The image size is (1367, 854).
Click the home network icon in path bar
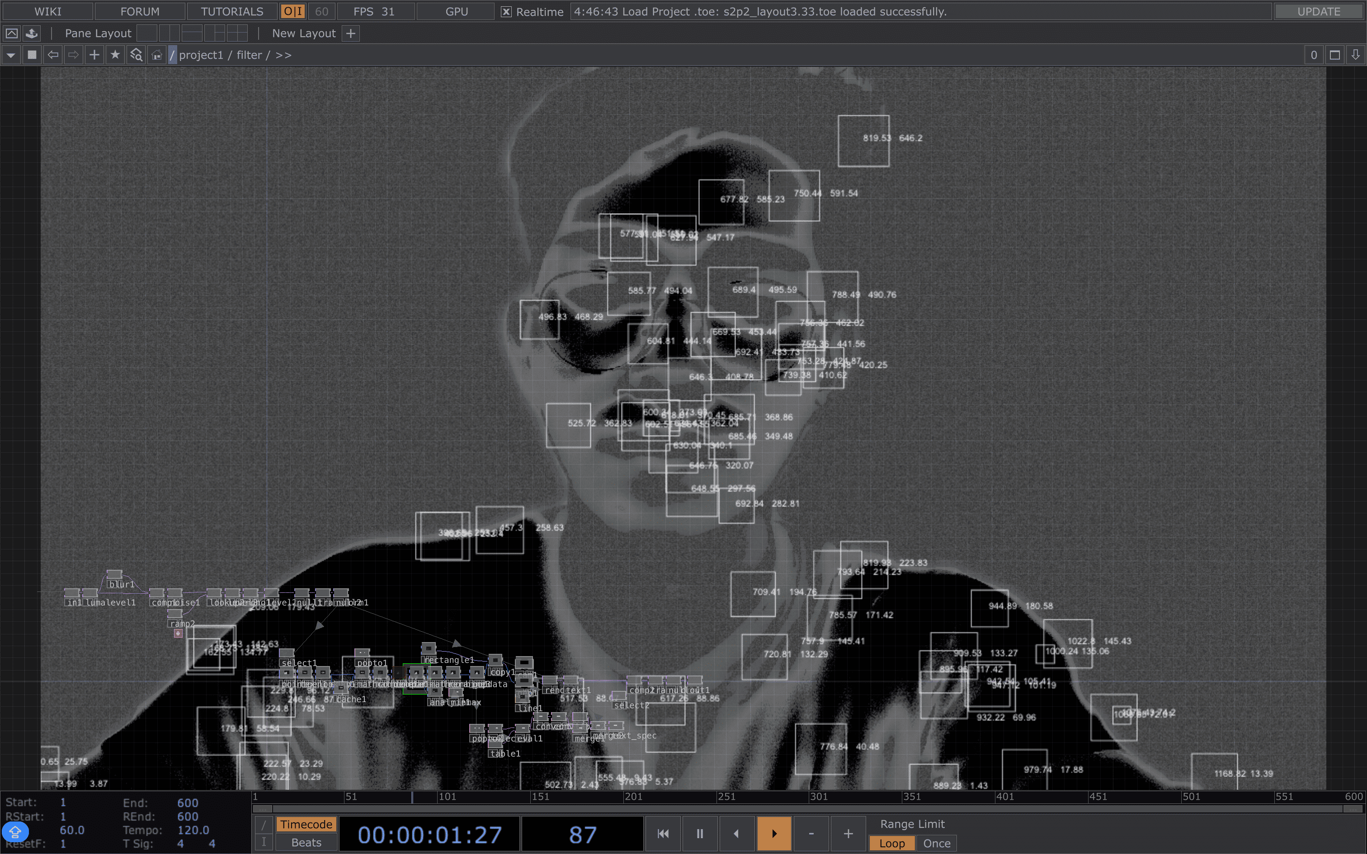pos(156,55)
